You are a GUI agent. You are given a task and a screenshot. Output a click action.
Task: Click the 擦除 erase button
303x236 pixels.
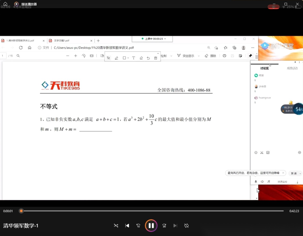click(210, 56)
